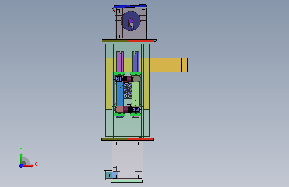Select the blue top cover plate above the disc
Screen dimensions: 289x187
pos(130,6)
